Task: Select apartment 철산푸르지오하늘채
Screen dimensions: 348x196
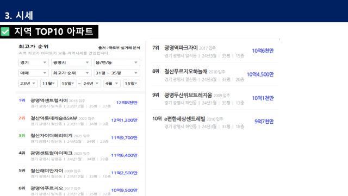Action: 186,71
